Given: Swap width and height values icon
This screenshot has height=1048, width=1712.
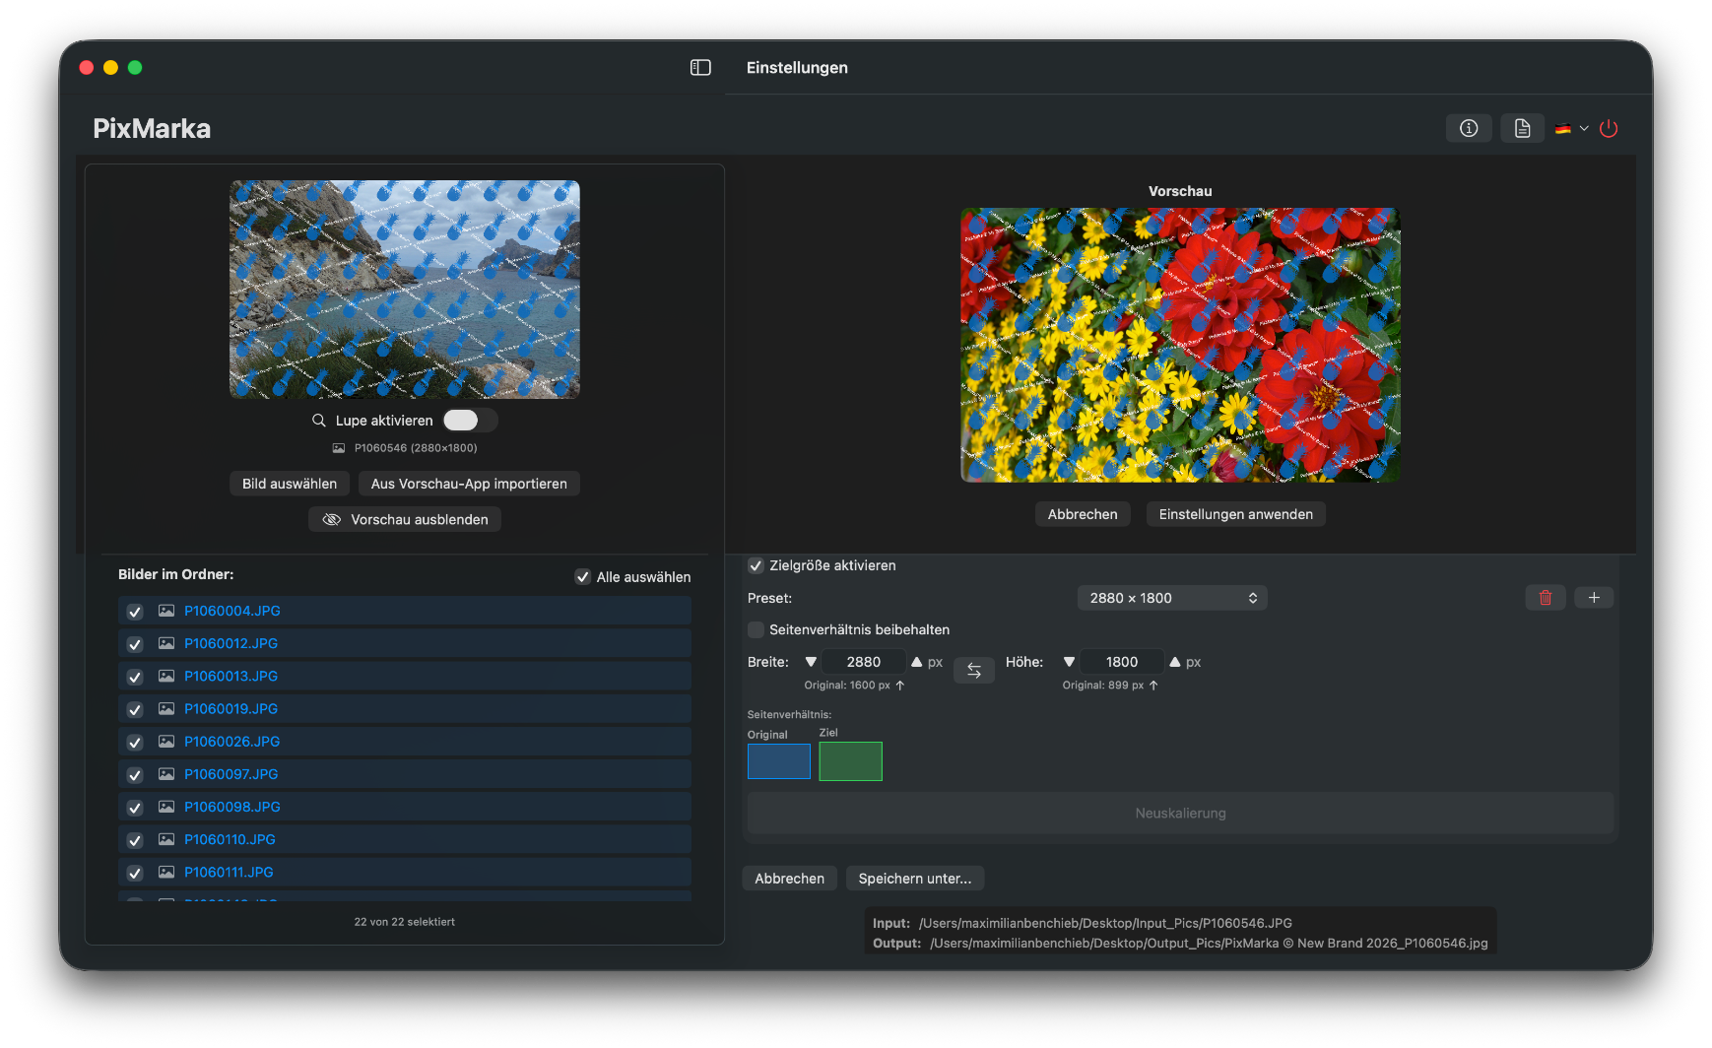Looking at the screenshot, I should [973, 671].
